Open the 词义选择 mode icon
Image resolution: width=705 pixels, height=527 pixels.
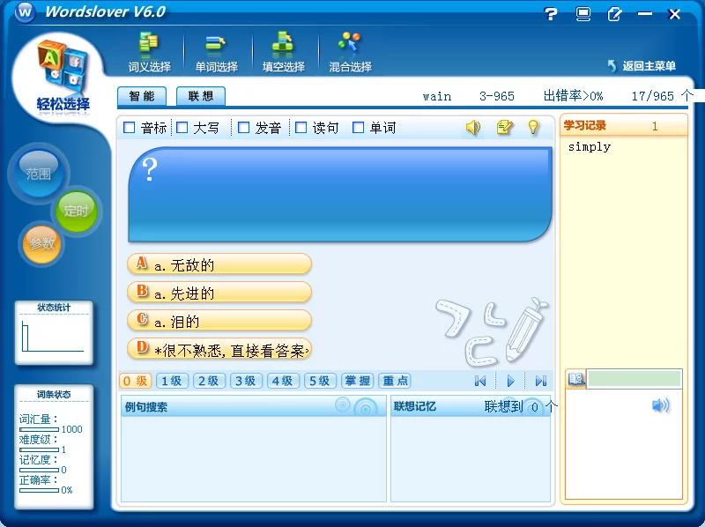[149, 53]
